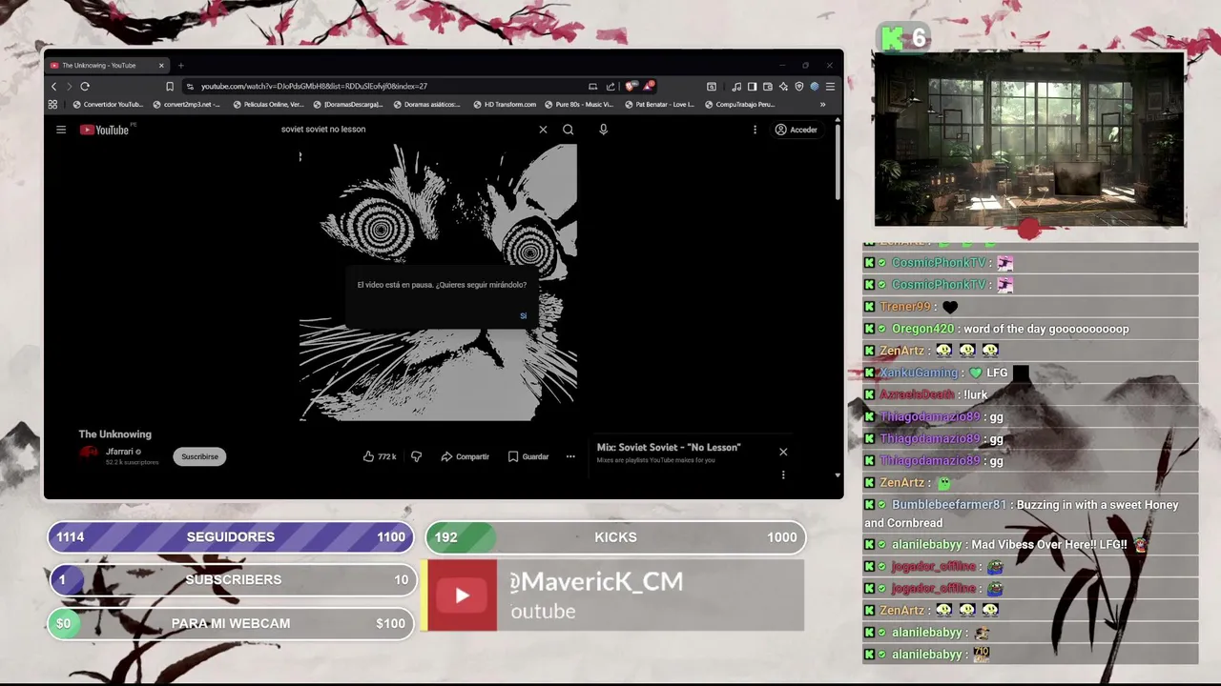
Task: Open Peliculas Online bookmark
Action: pyautogui.click(x=268, y=104)
